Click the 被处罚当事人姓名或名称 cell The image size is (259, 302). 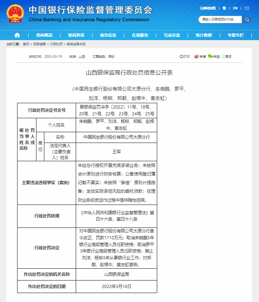tap(27, 139)
